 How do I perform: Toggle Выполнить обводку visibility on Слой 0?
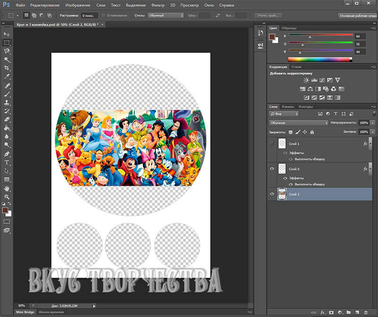point(291,184)
